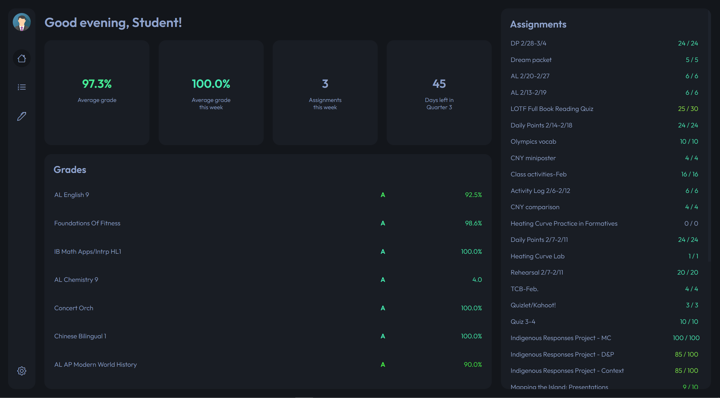The width and height of the screenshot is (720, 398).
Task: Click the A letter grade for Concert Orch
Action: (x=383, y=308)
